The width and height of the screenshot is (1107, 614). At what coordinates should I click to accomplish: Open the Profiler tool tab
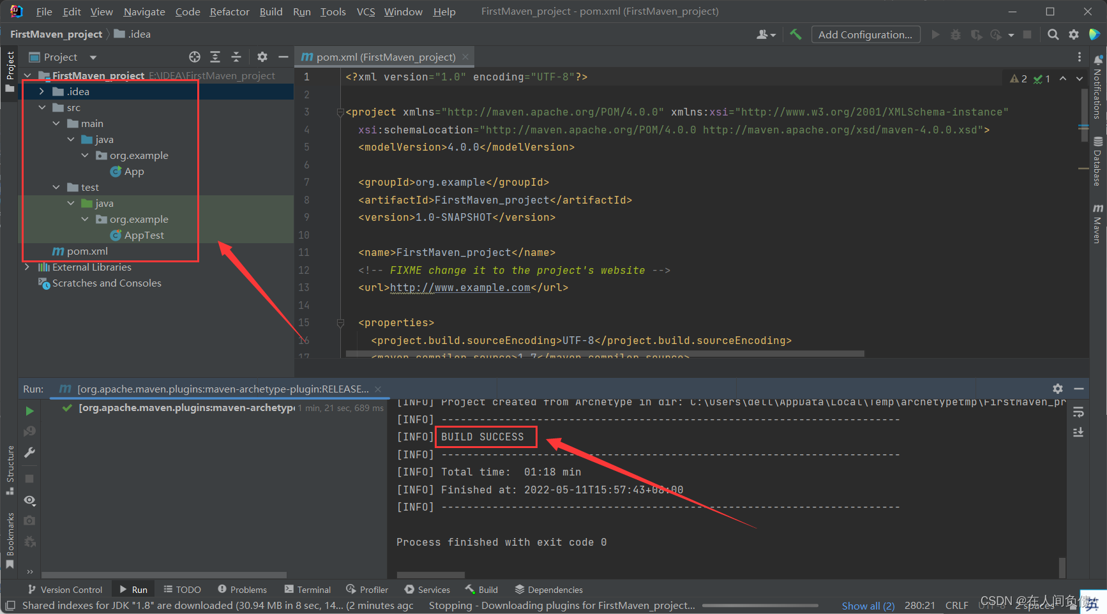point(367,589)
